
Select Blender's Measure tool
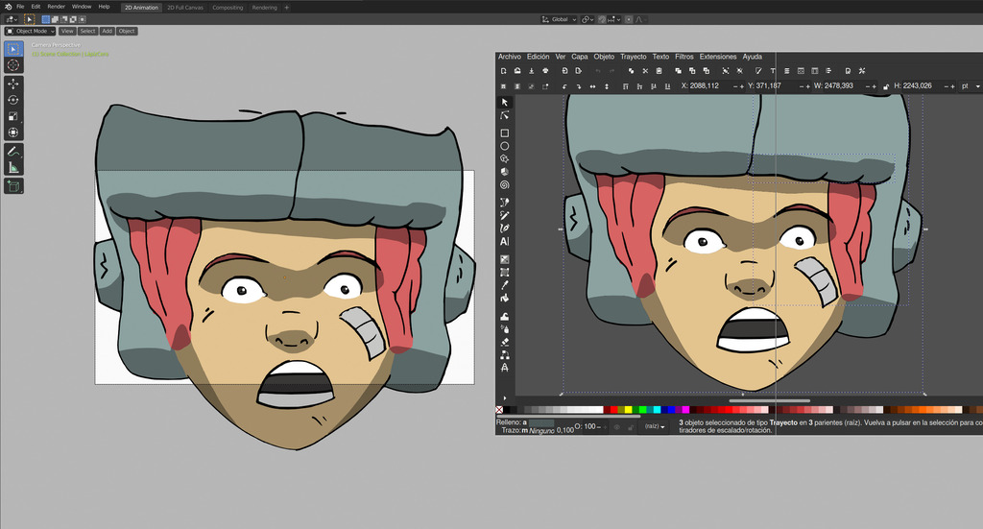[13, 167]
